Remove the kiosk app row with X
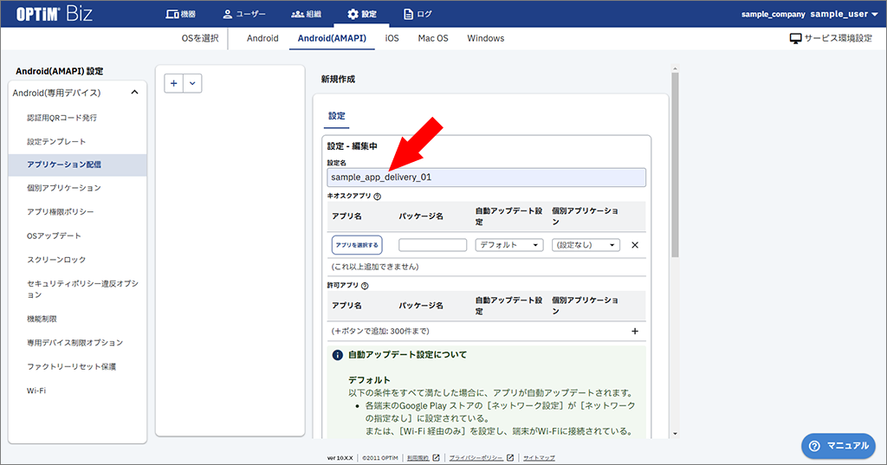The width and height of the screenshot is (887, 465). tap(635, 245)
